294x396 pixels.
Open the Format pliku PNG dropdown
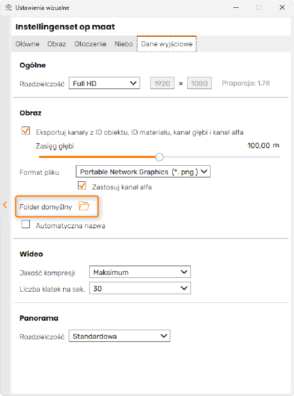pyautogui.click(x=143, y=172)
